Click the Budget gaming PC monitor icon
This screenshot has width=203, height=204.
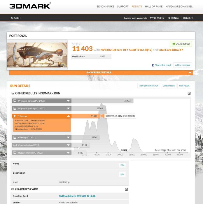coord(15,153)
